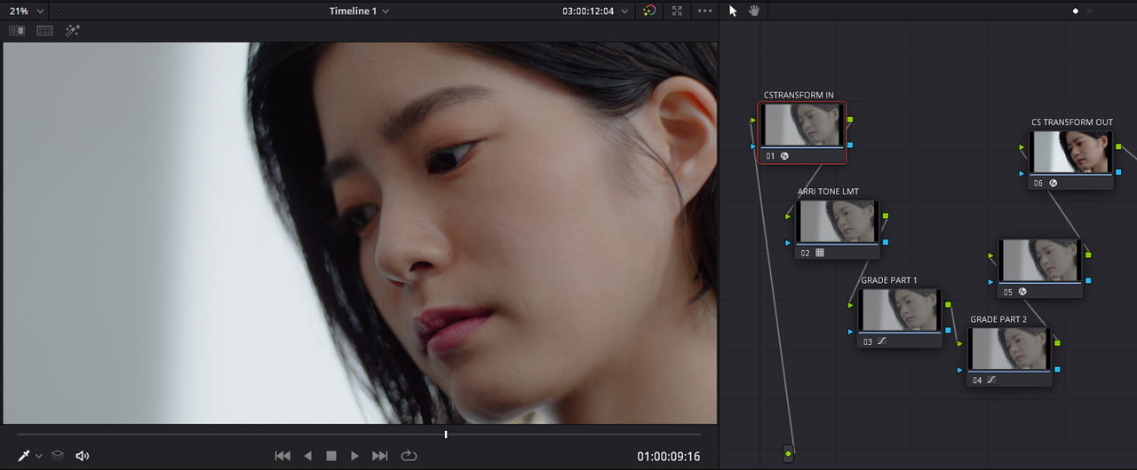Viewport: 1137px width, 470px height.
Task: Click node 02 green RGB output square
Action: [885, 215]
